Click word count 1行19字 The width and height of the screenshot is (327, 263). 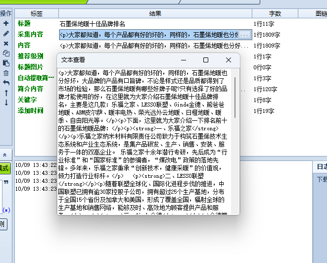[x=264, y=111]
